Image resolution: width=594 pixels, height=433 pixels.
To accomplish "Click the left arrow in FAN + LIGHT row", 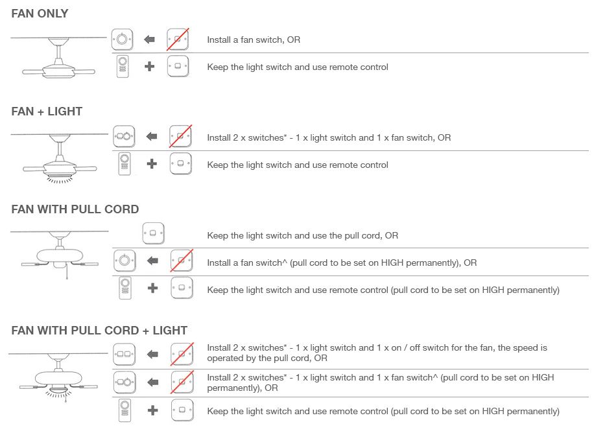I will pyautogui.click(x=152, y=137).
